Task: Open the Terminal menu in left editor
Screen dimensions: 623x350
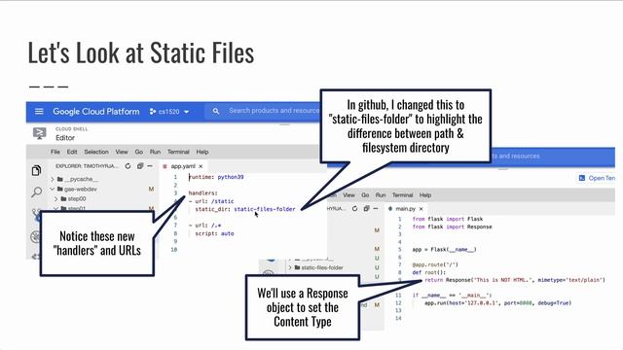Action: click(178, 152)
